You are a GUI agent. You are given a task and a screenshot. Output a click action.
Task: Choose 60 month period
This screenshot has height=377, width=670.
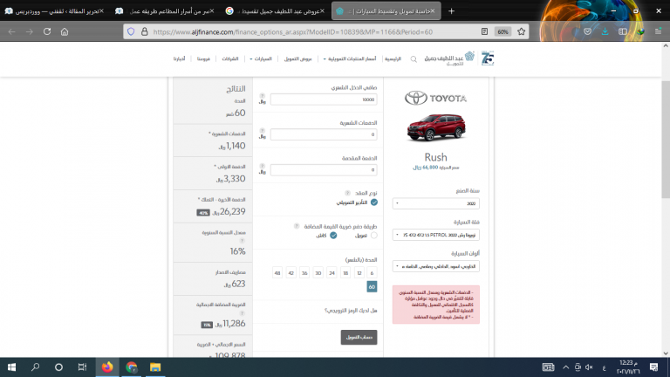[372, 287]
